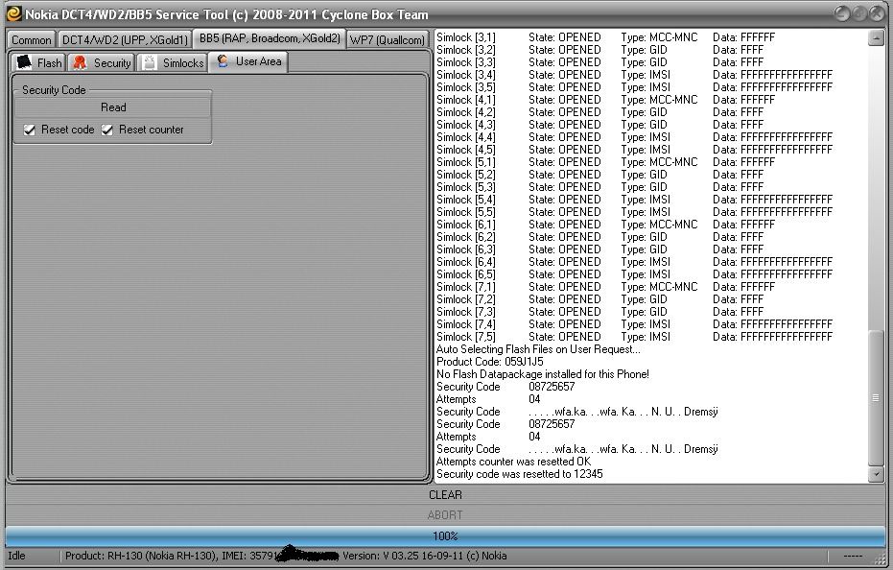Click the log scrollbar thumb
Viewport: 893px width, 570px height.
(876, 397)
